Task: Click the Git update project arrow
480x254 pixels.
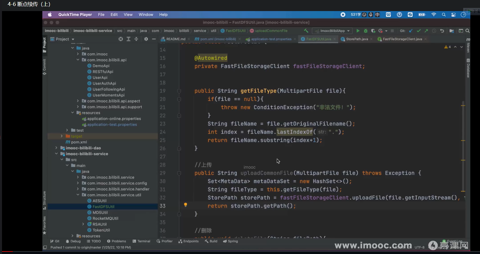Action: [x=411, y=31]
